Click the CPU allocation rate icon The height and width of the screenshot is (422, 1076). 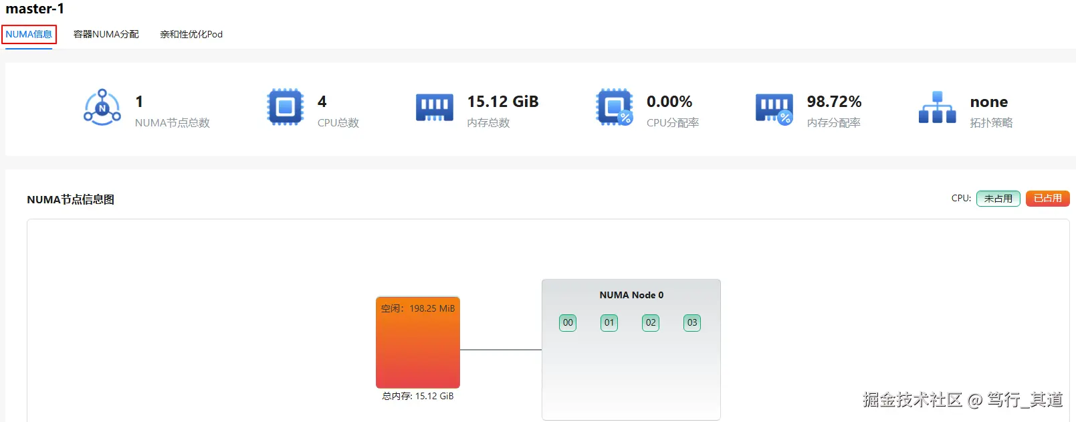615,107
